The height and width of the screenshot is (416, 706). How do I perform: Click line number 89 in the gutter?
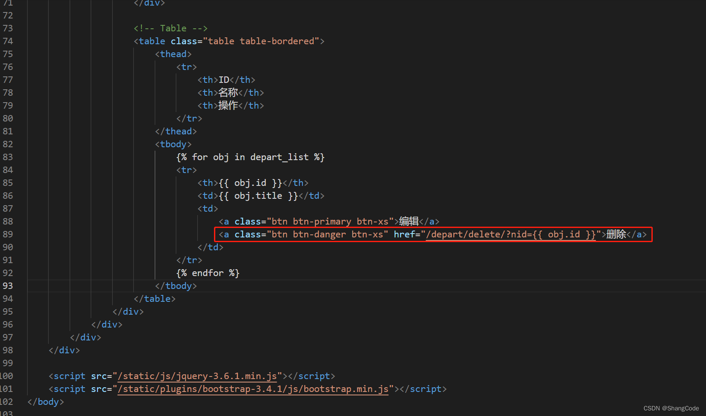point(8,234)
